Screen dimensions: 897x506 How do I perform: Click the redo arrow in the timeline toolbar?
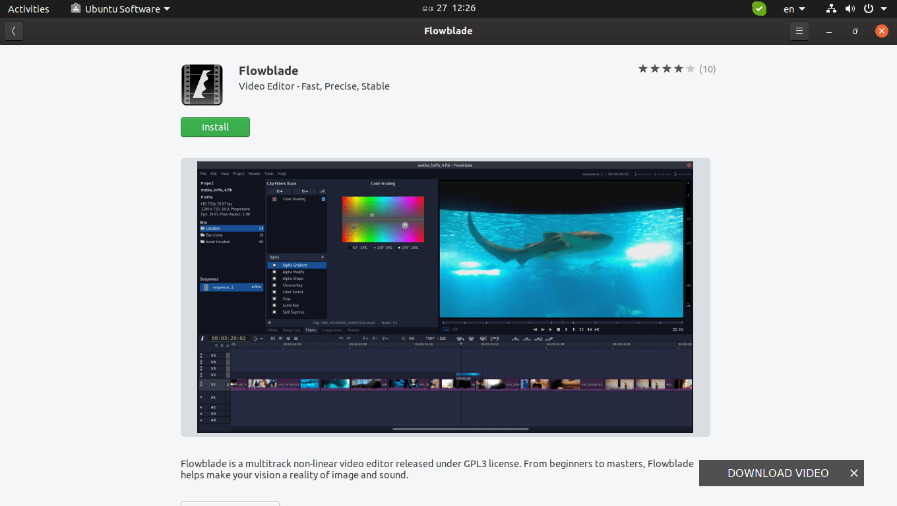tap(347, 337)
